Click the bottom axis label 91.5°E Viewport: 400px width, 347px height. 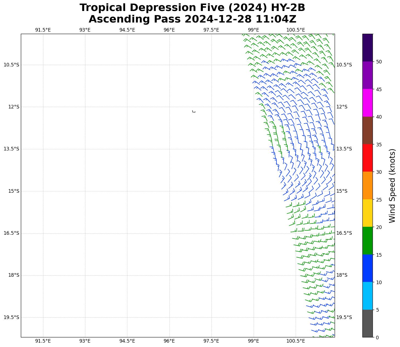pyautogui.click(x=43, y=341)
